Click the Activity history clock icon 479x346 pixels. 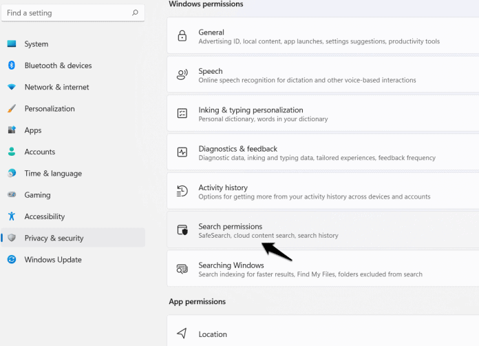182,191
